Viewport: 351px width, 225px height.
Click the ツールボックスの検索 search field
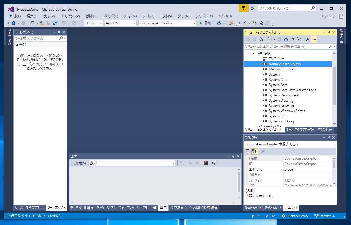click(40, 38)
